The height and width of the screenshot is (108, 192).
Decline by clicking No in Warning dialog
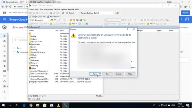[x=107, y=74]
